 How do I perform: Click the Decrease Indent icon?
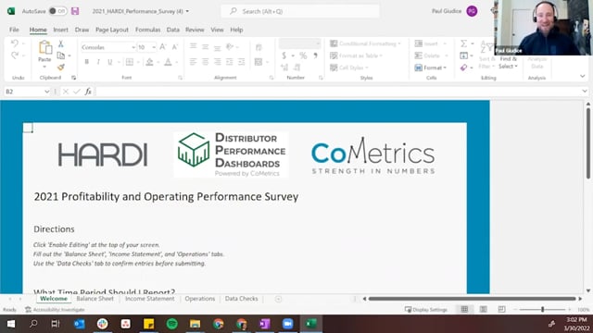229,62
